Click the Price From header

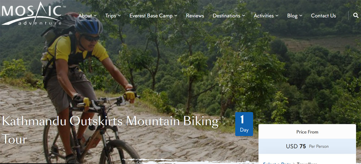pos(307,132)
